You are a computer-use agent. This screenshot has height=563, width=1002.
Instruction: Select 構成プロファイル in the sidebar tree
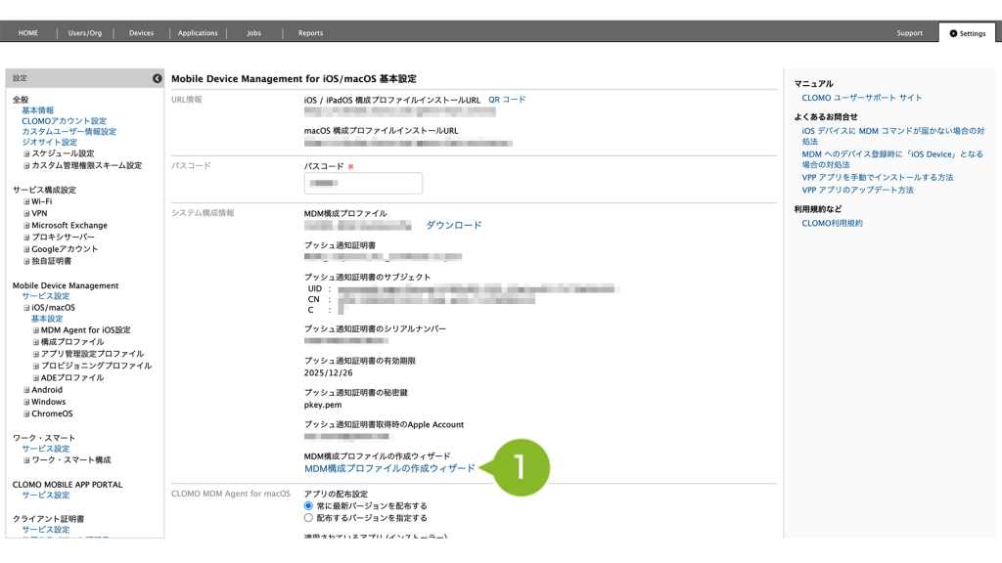click(x=71, y=342)
